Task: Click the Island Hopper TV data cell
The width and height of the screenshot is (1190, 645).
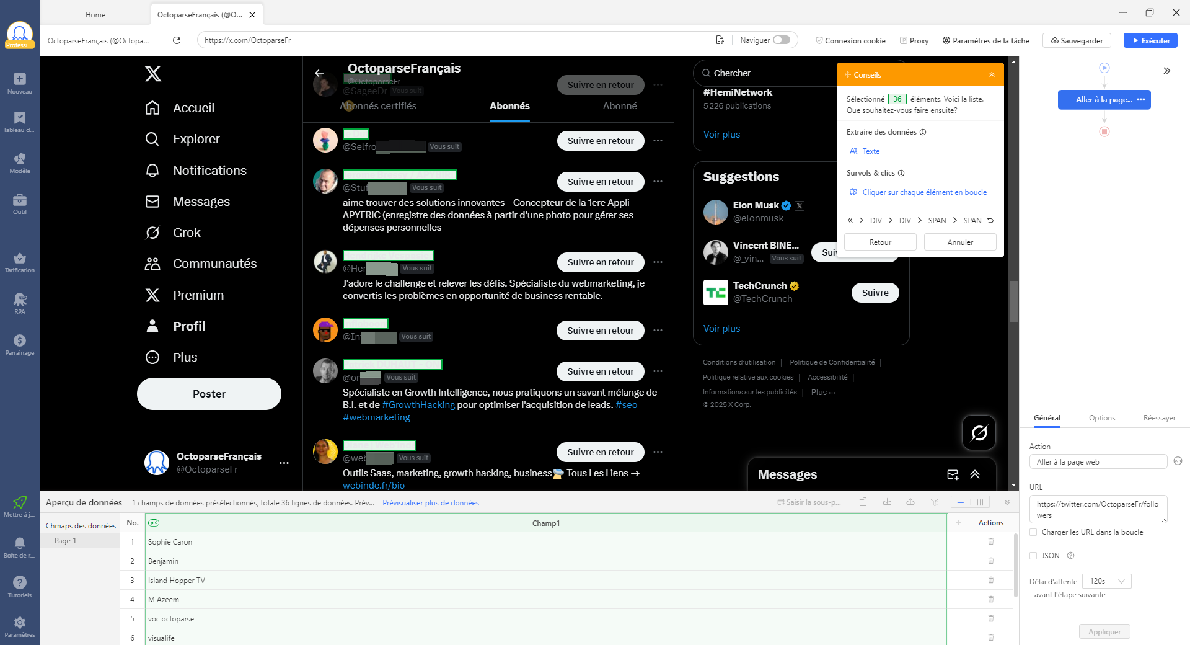Action: pyautogui.click(x=545, y=580)
